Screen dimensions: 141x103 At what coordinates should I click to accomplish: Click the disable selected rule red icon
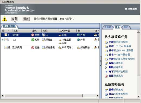click(106, 76)
